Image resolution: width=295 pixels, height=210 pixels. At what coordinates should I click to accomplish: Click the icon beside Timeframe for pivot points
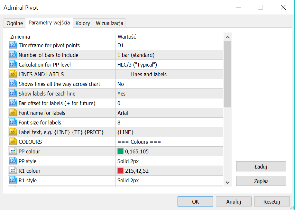[x=13, y=45]
